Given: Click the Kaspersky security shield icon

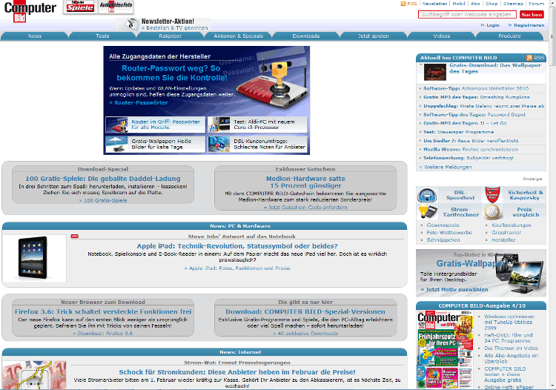Looking at the screenshot, I should pos(492,195).
